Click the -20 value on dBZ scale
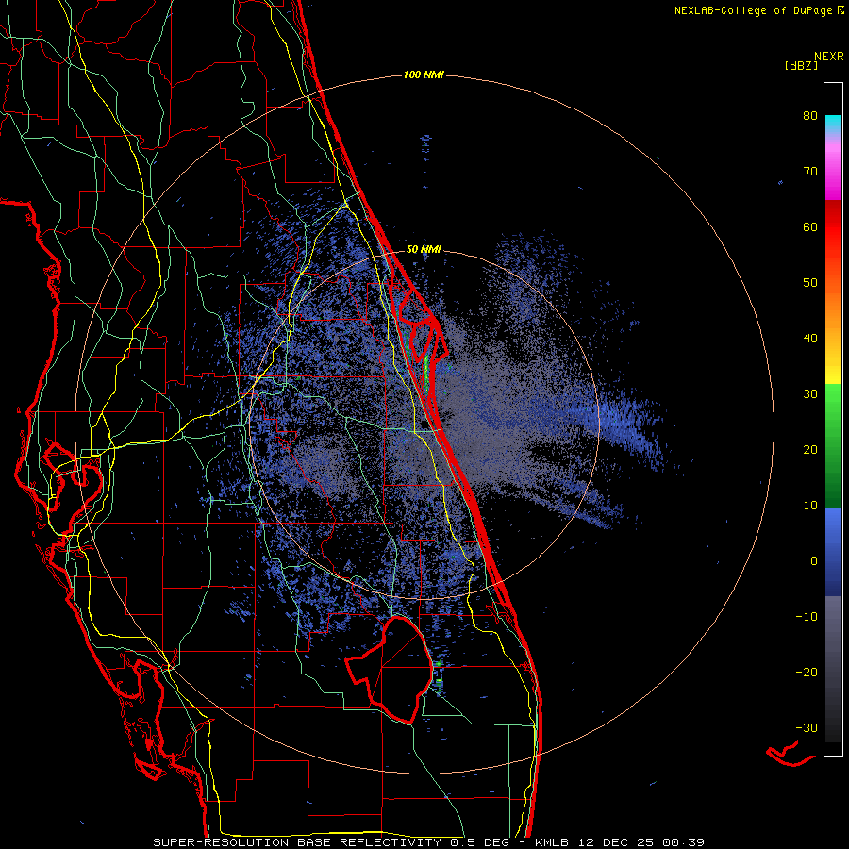This screenshot has width=849, height=849. (x=807, y=672)
